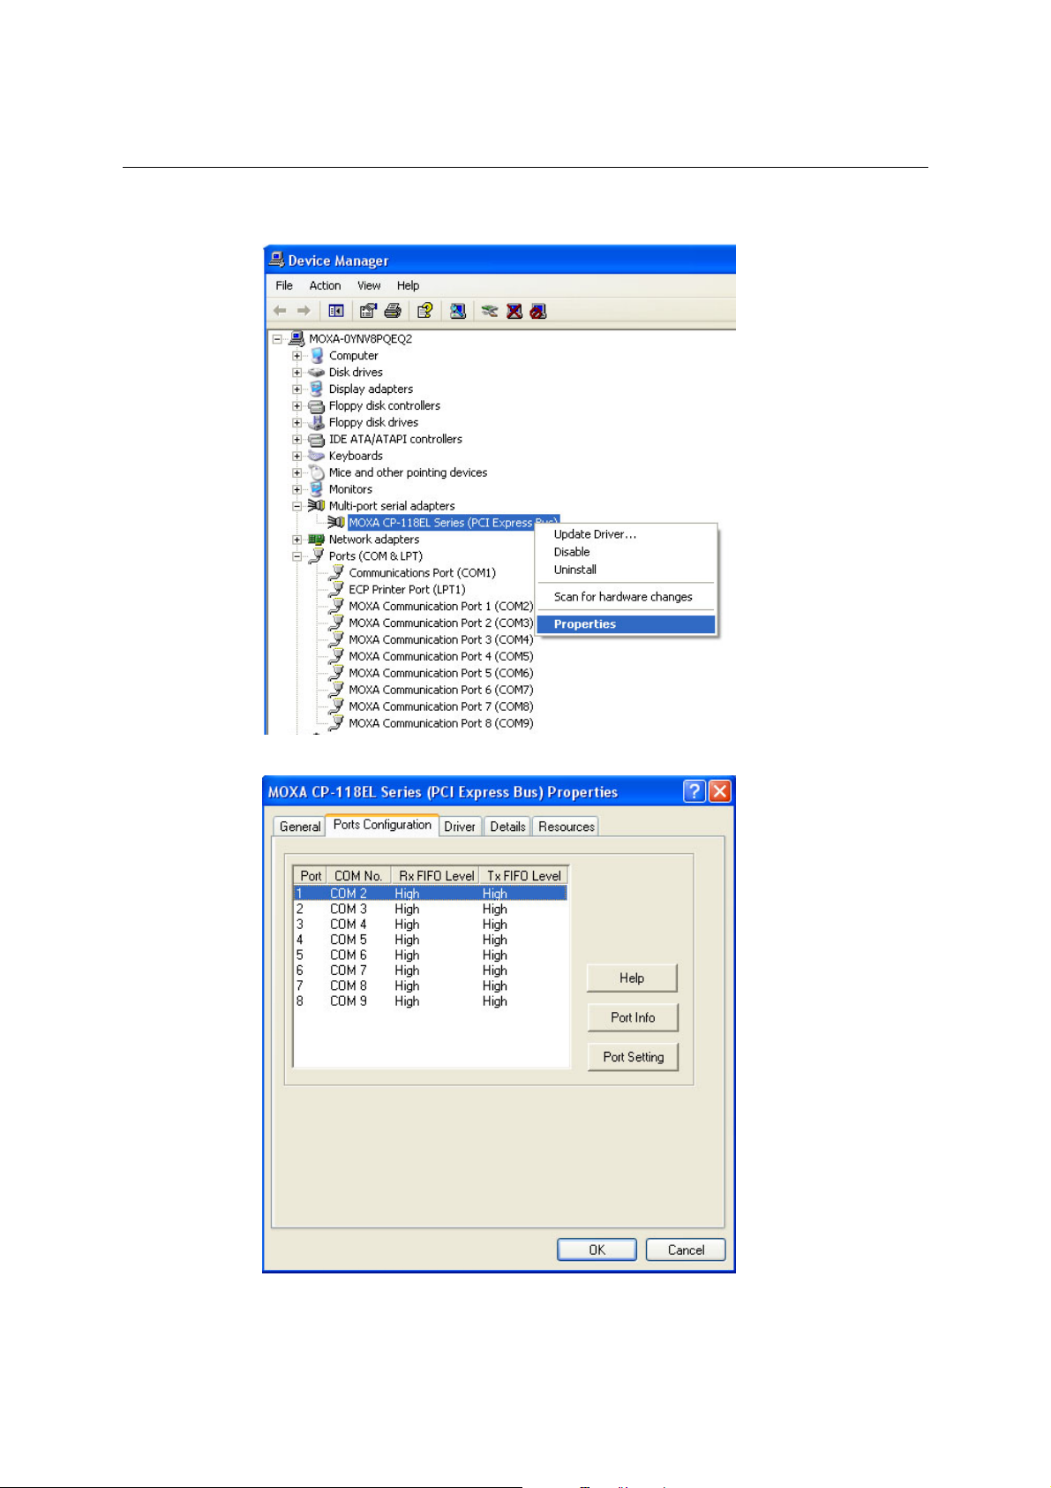1051x1488 pixels.
Task: Click the Help button in Properties dialog
Action: pyautogui.click(x=632, y=978)
